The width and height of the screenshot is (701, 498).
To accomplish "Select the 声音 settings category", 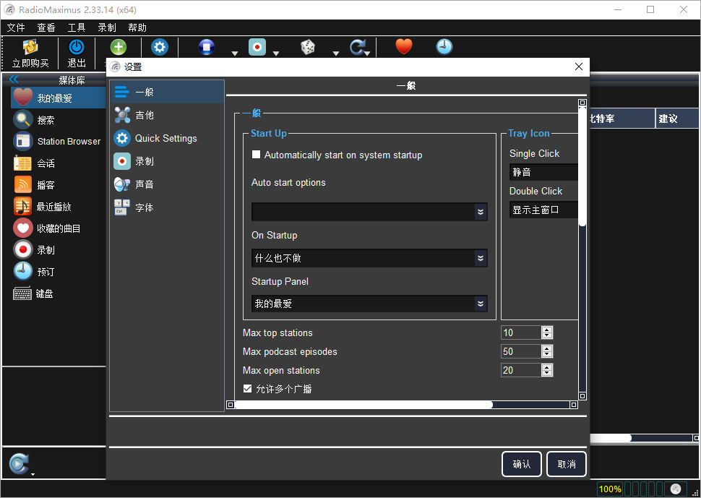I will coord(167,184).
